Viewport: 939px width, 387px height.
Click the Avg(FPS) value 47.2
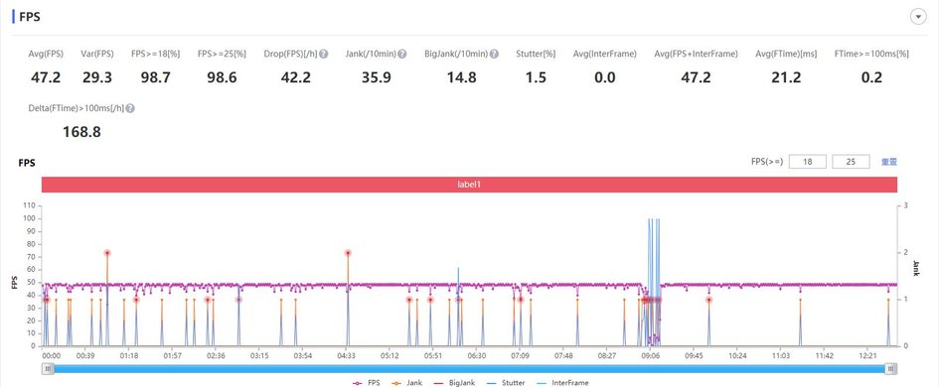click(46, 77)
